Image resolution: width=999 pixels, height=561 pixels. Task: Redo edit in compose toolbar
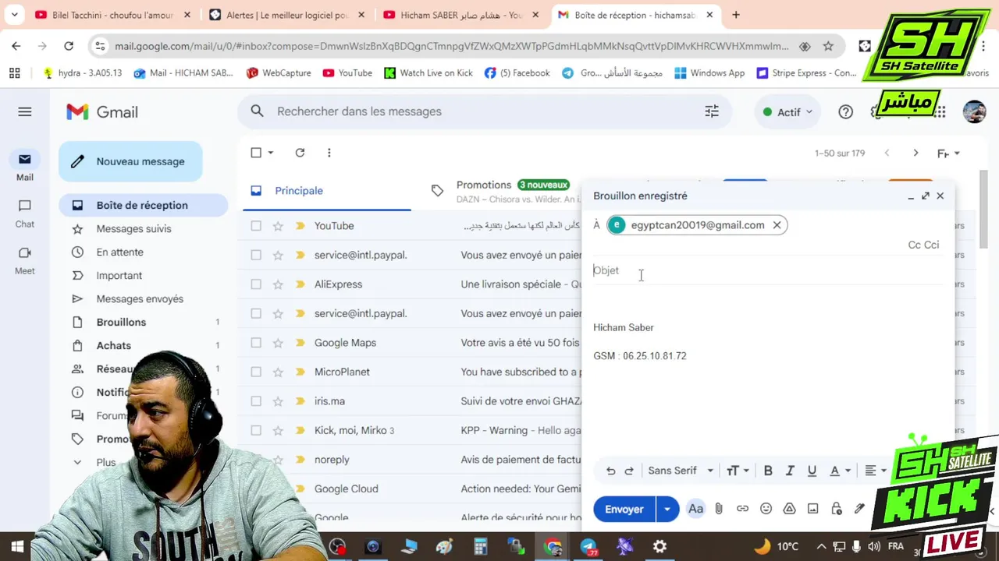629,471
